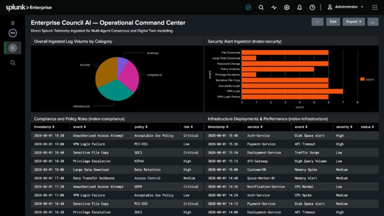
Task: Click the Large Data Download bar
Action: [249, 58]
